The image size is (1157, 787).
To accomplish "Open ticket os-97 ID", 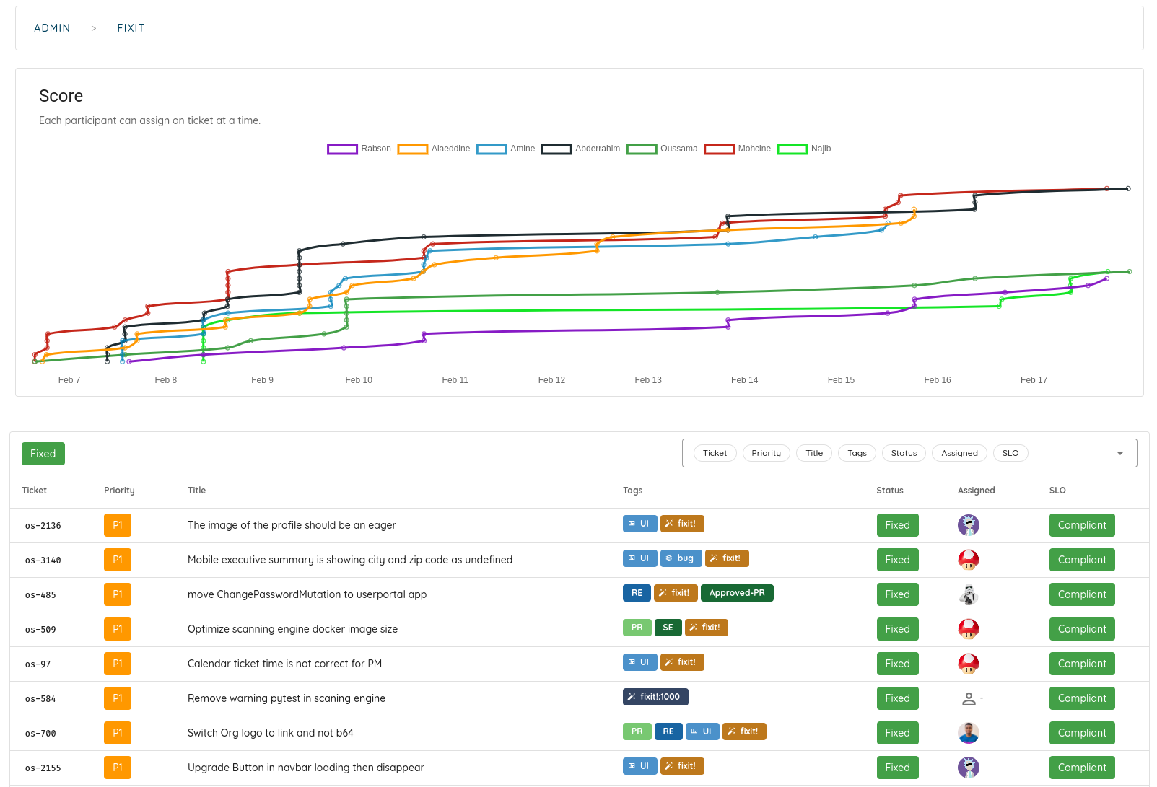I will tap(38, 664).
